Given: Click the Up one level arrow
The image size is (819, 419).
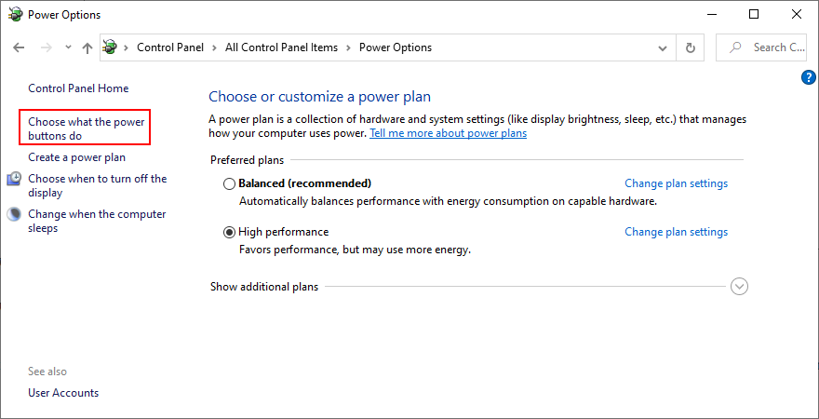Looking at the screenshot, I should click(87, 47).
